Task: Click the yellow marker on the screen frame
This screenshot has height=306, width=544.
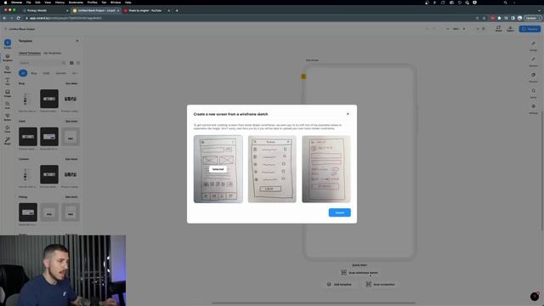Action: [x=303, y=76]
